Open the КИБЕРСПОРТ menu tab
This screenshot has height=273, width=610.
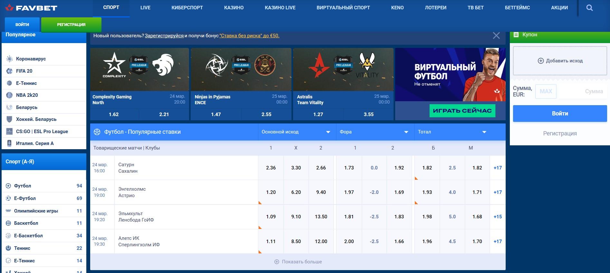click(187, 8)
